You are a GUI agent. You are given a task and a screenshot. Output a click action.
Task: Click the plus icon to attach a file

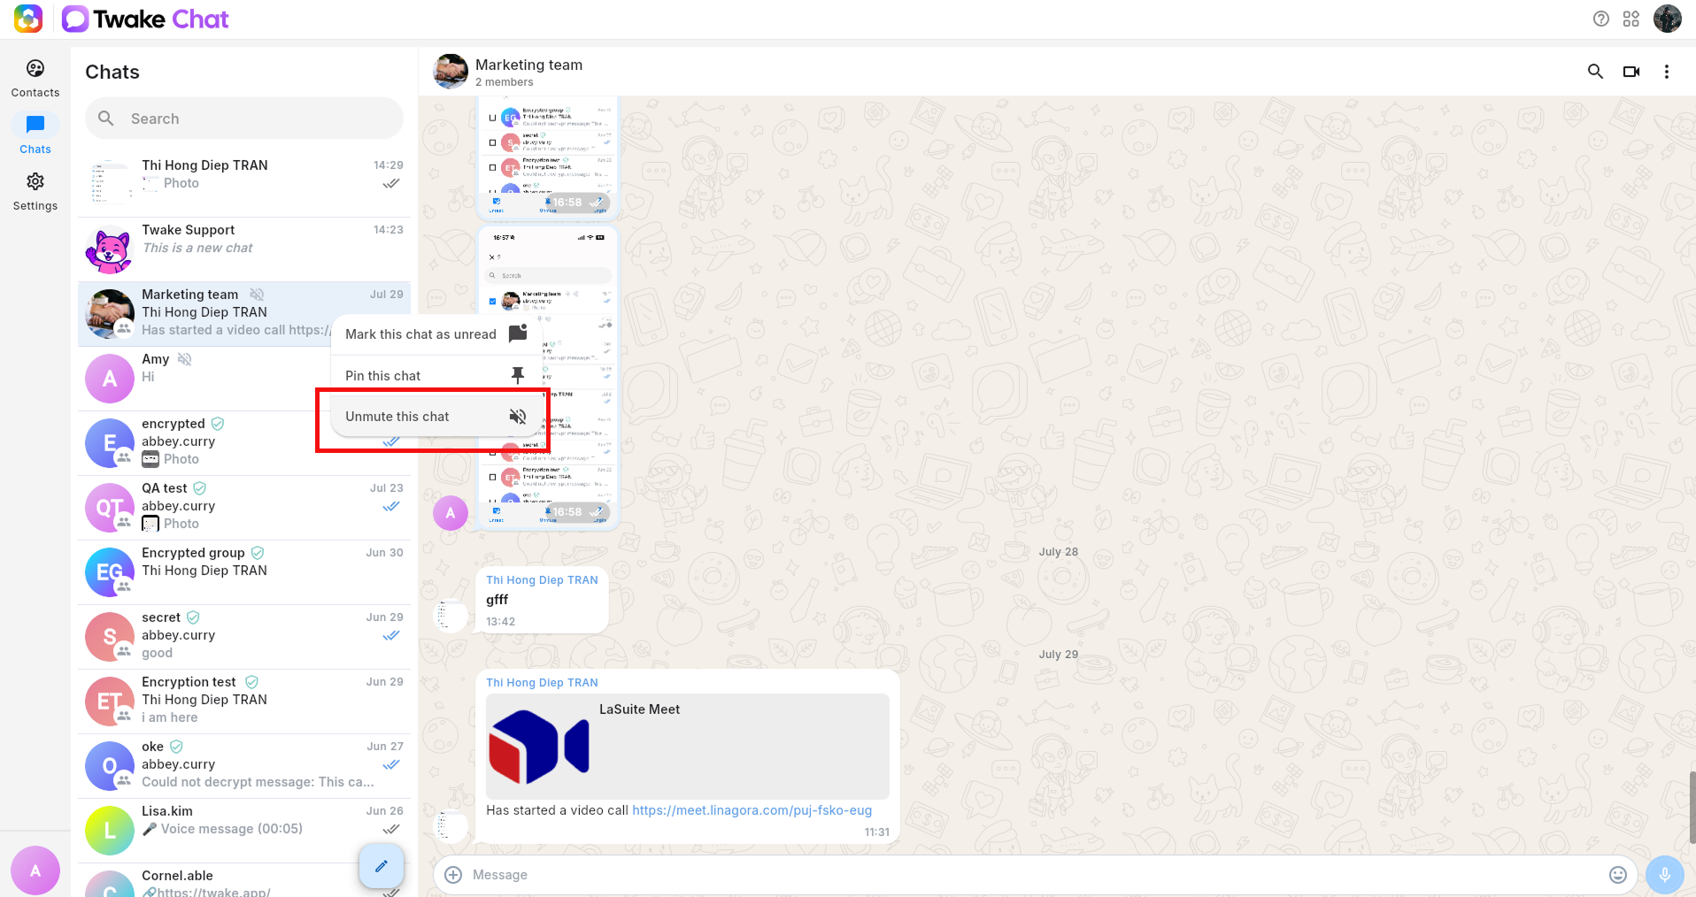(453, 875)
